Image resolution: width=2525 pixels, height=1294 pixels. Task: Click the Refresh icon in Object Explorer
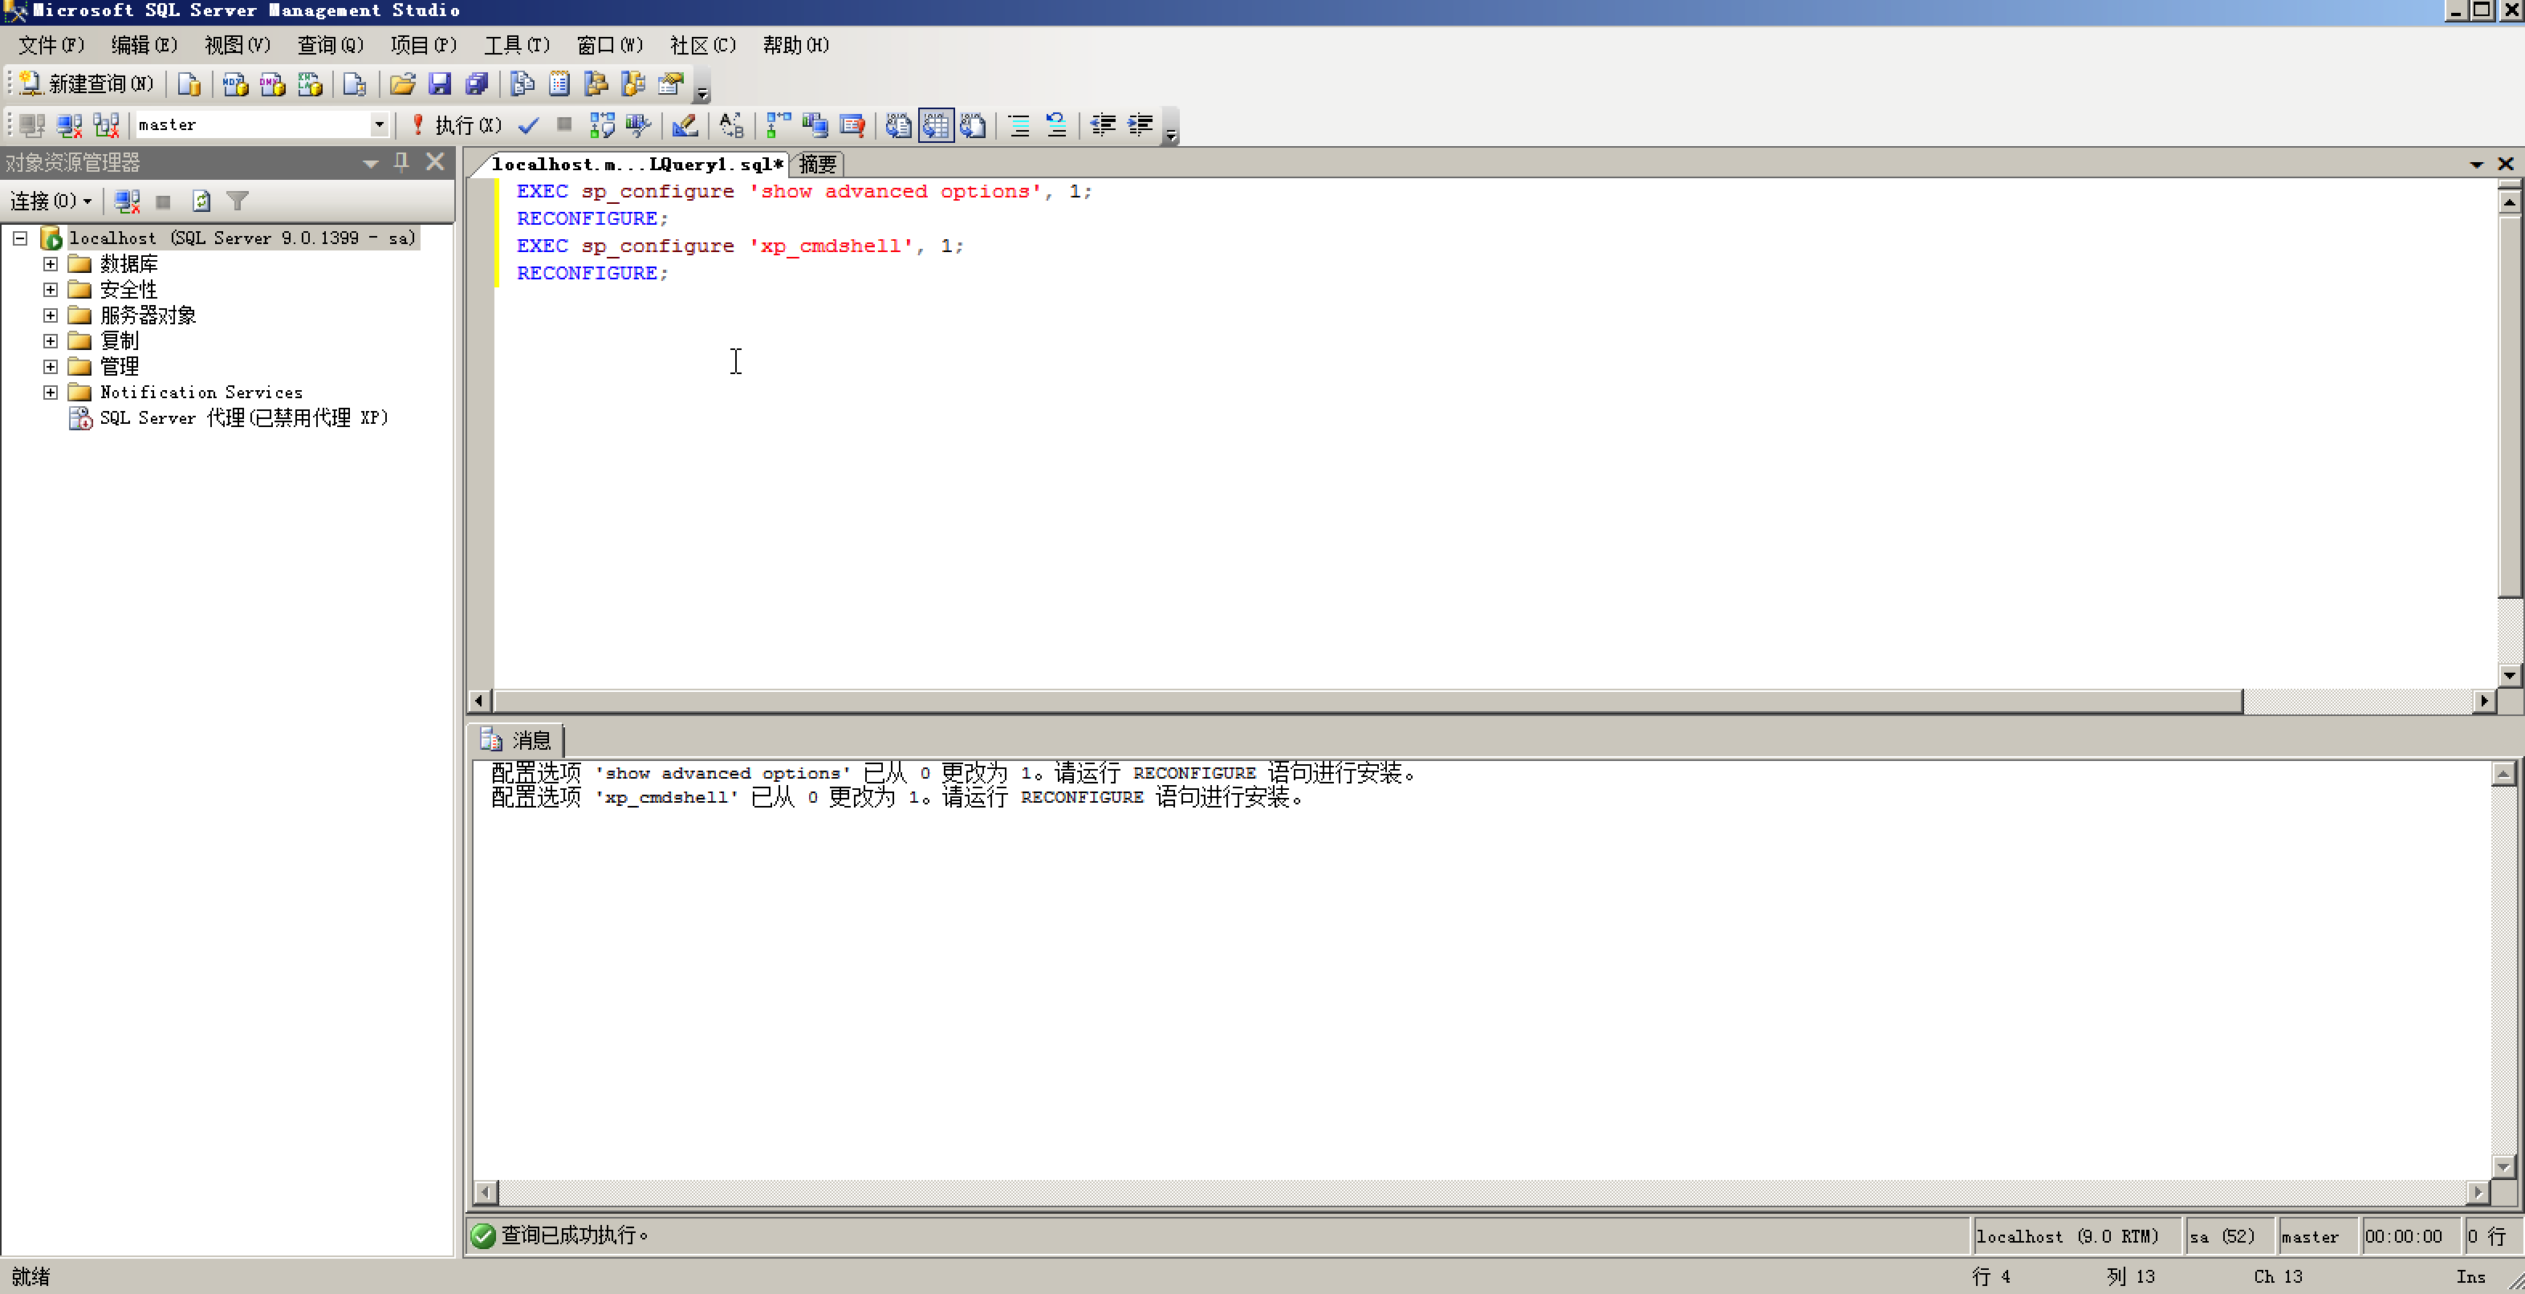pyautogui.click(x=201, y=201)
